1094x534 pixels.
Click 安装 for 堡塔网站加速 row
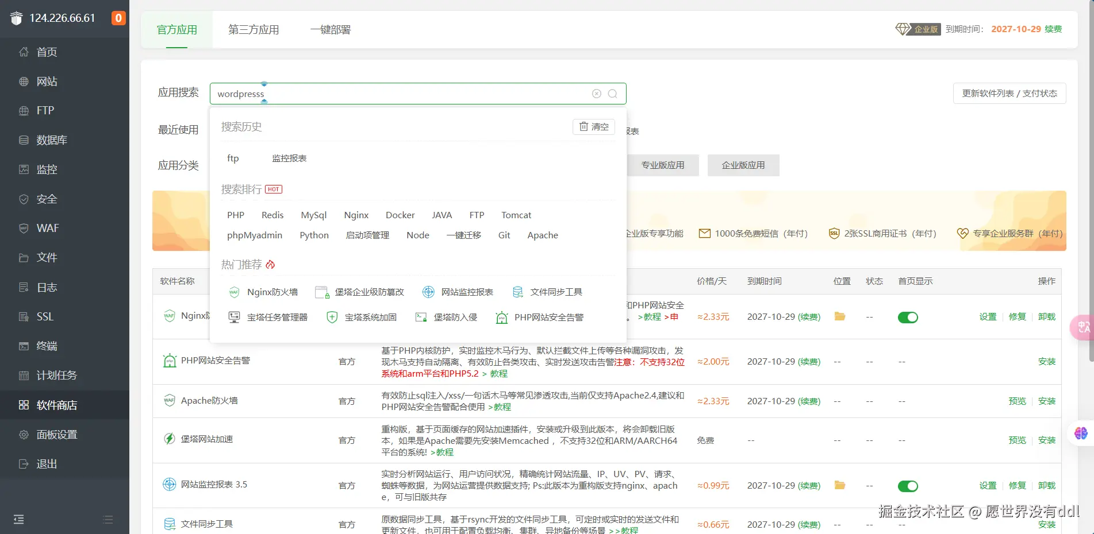coord(1047,440)
